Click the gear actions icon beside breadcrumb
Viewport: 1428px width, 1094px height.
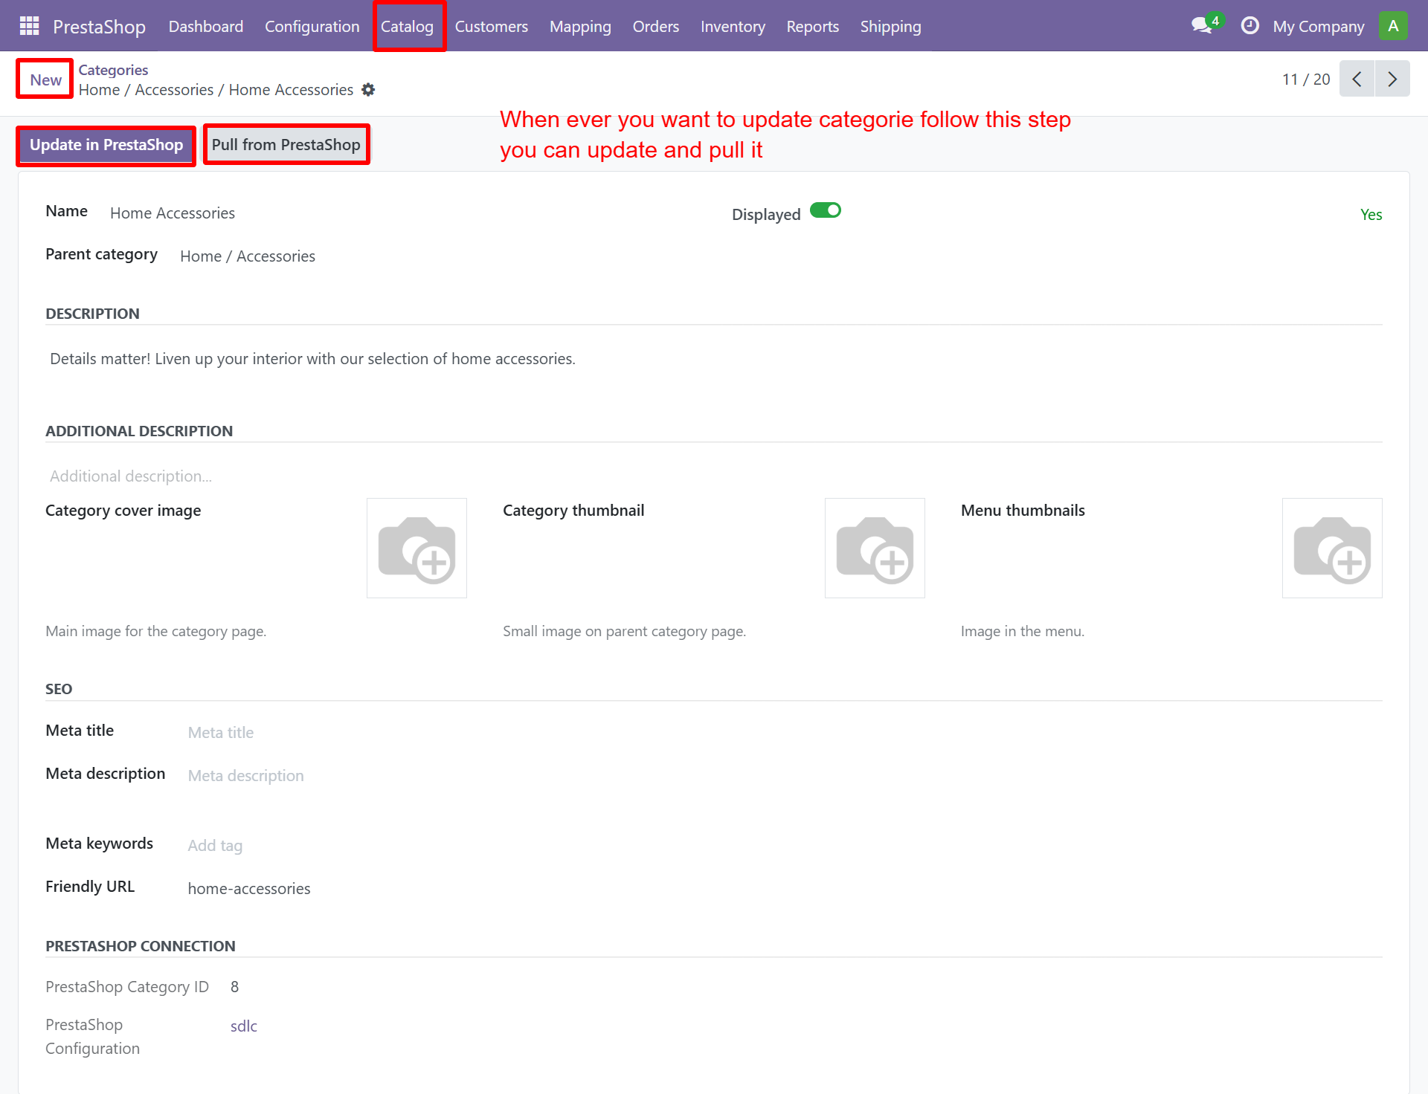pos(368,90)
